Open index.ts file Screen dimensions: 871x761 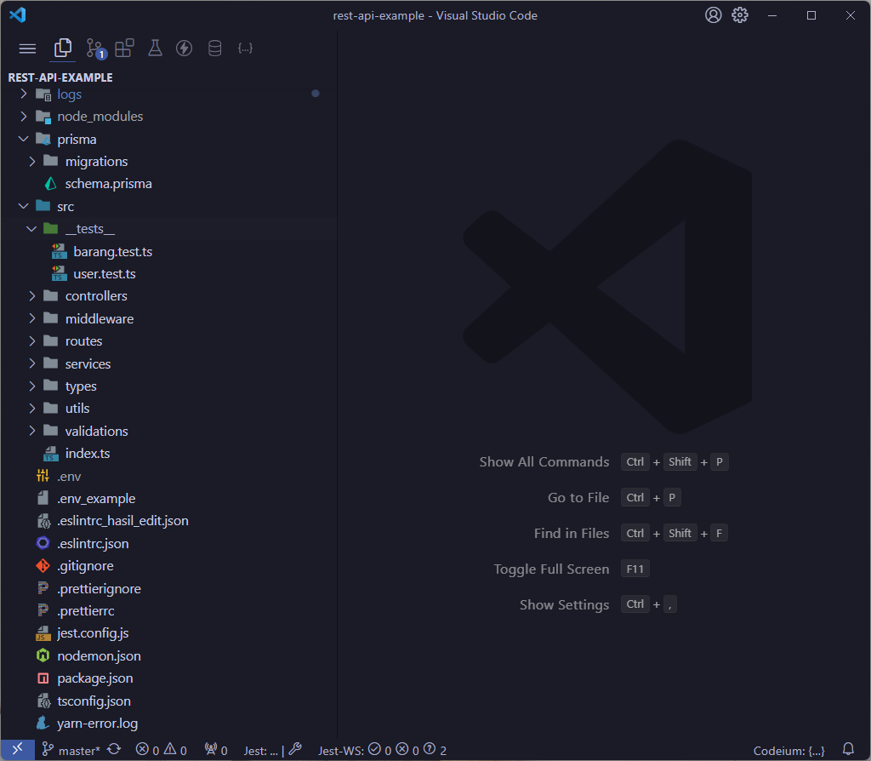[168, 453]
